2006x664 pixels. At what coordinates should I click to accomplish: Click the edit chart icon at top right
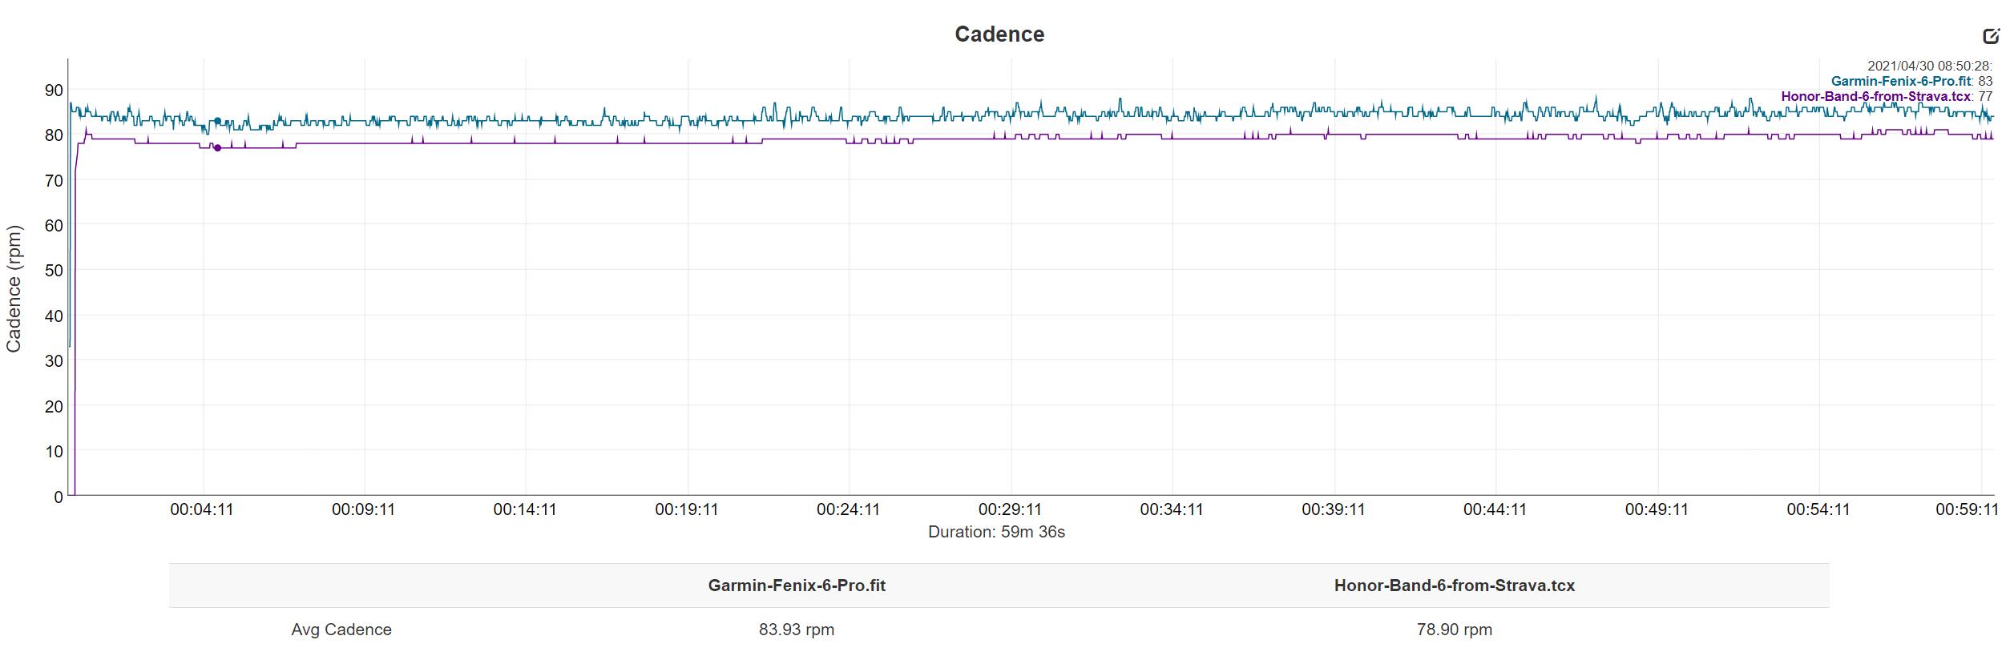pos(1991,35)
